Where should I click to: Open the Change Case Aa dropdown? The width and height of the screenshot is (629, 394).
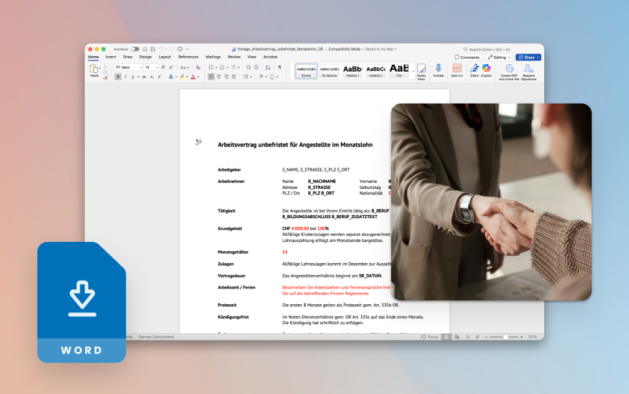(x=184, y=67)
